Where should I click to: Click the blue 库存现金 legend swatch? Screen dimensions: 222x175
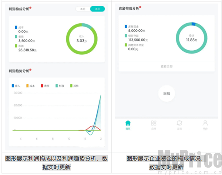coord(126,26)
